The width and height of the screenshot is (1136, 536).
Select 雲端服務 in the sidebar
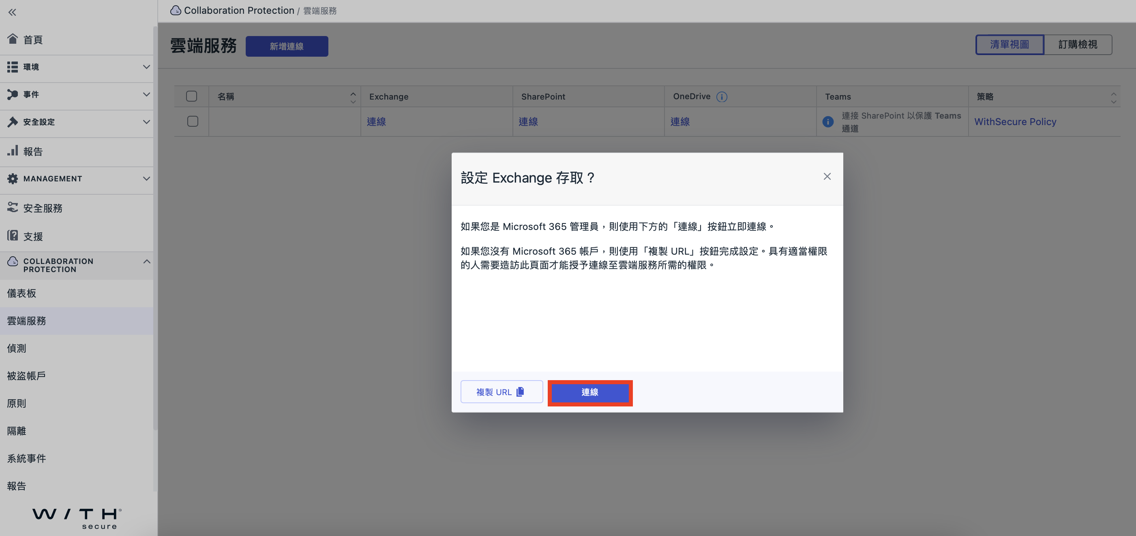pyautogui.click(x=77, y=321)
